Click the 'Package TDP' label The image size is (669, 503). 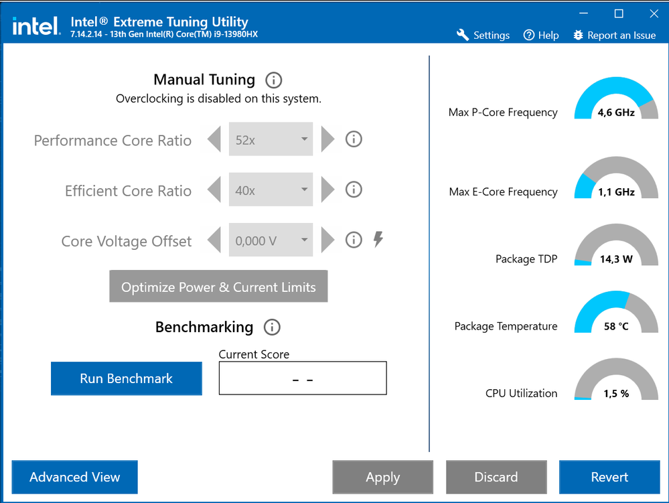(x=526, y=259)
